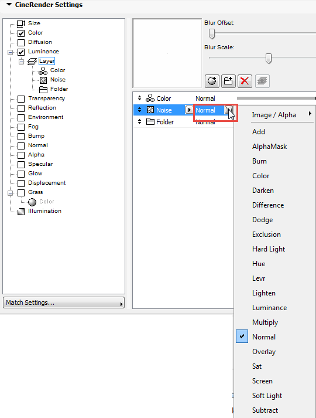316x418 pixels.
Task: Click the disabled layers stack button
Action: 262,81
